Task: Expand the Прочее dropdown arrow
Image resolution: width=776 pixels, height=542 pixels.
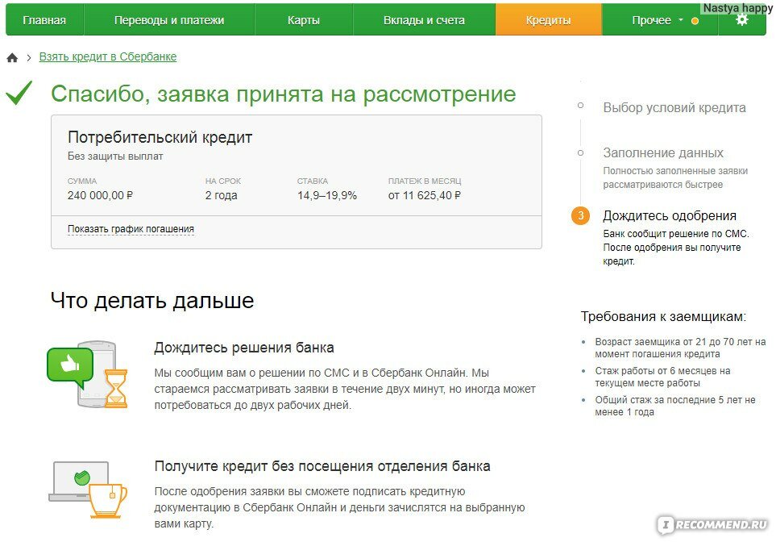Action: pyautogui.click(x=680, y=20)
